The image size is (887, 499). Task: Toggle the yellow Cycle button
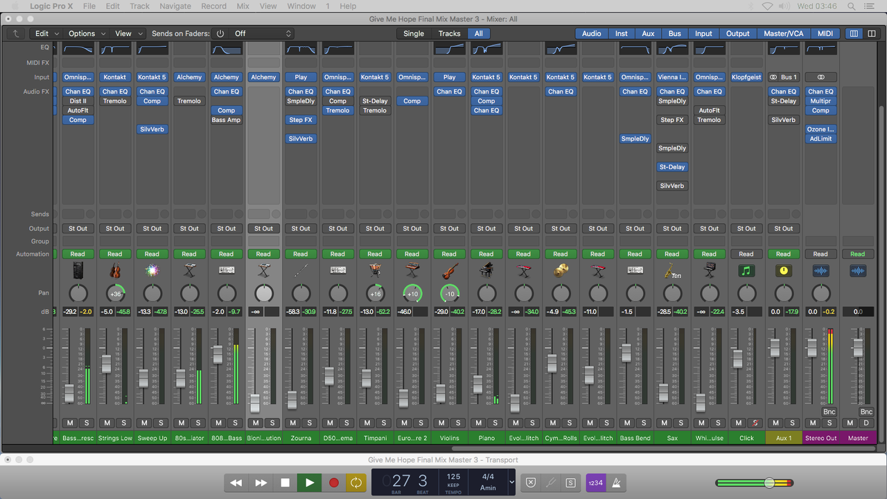[x=356, y=482]
